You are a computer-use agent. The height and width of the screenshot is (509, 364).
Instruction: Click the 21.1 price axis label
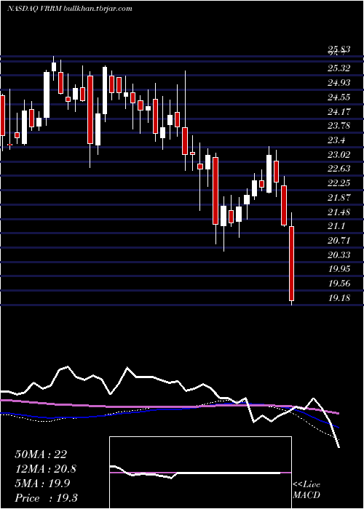pyautogui.click(x=336, y=226)
